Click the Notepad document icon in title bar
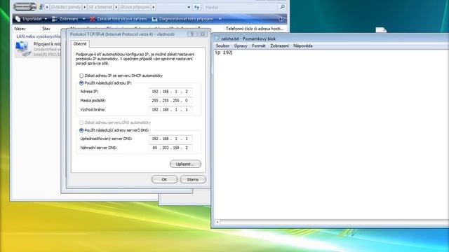This screenshot has width=449, height=252. click(x=217, y=38)
